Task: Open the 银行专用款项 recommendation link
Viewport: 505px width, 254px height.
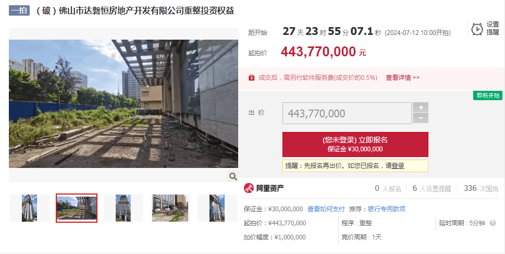Action: 387,209
